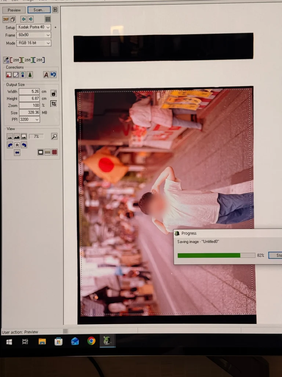The width and height of the screenshot is (282, 377).
Task: Collapse the side panel with the arrow-bar icon
Action: [x=55, y=10]
